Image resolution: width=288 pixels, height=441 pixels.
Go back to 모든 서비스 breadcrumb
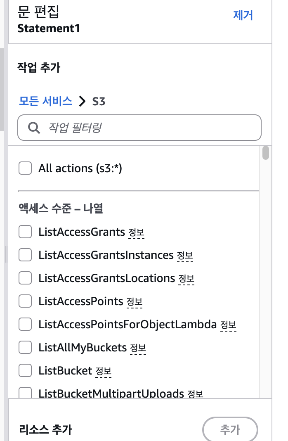click(45, 101)
